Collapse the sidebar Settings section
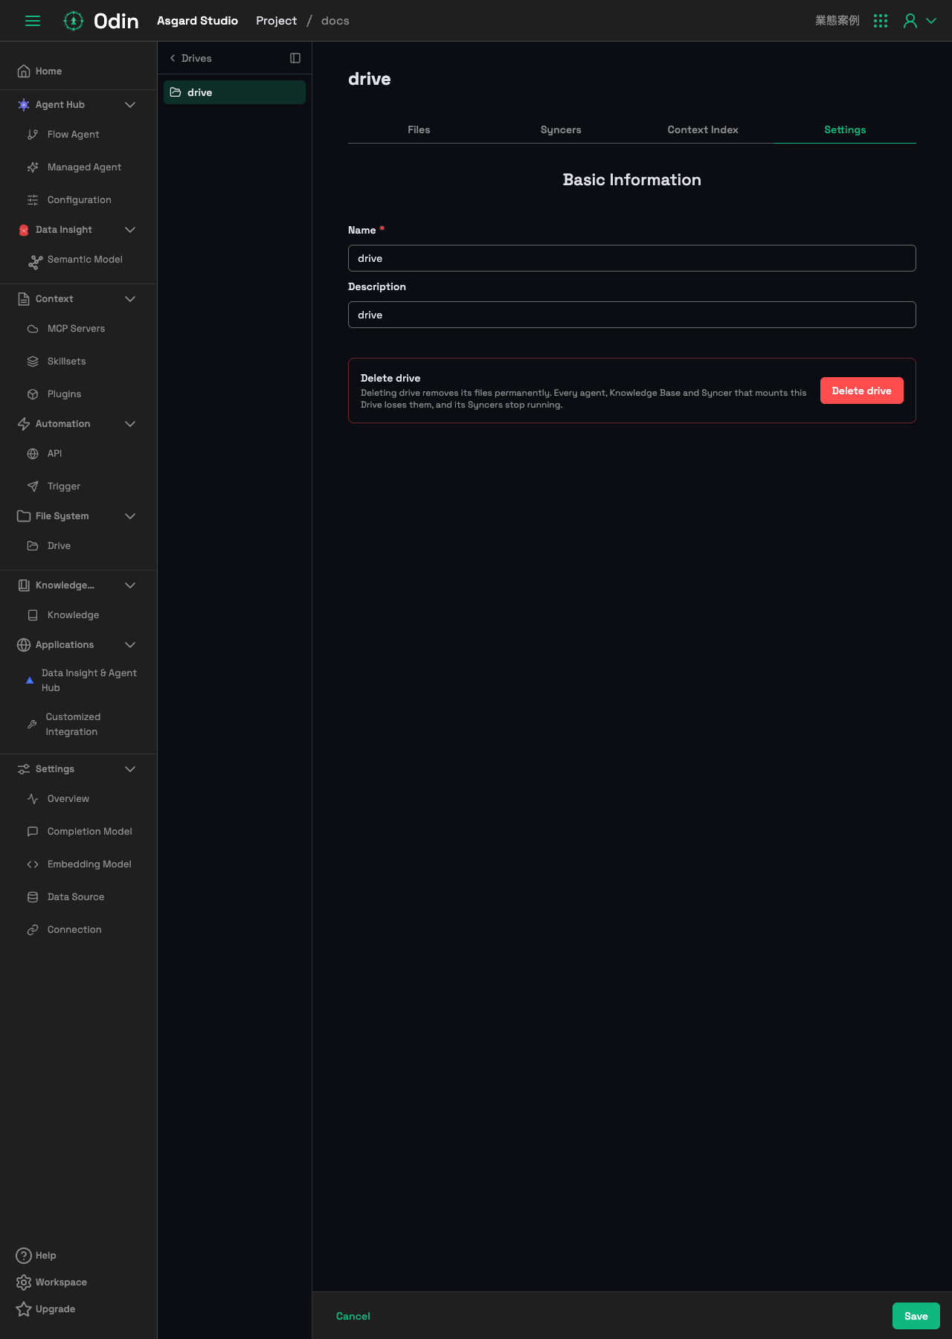 tap(130, 769)
